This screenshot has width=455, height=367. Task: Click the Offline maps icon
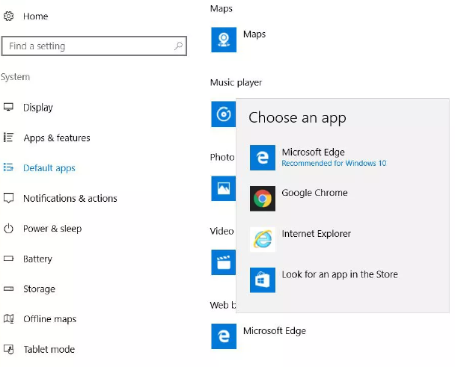9,319
